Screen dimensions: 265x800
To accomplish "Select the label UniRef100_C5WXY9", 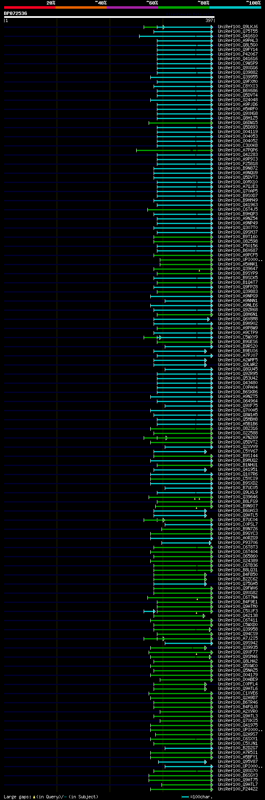I will pyautogui.click(x=238, y=337).
